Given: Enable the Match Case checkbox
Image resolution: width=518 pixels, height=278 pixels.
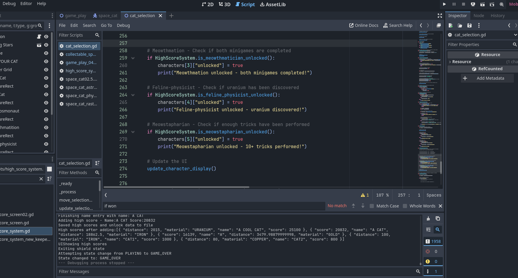Looking at the screenshot, I should point(372,206).
